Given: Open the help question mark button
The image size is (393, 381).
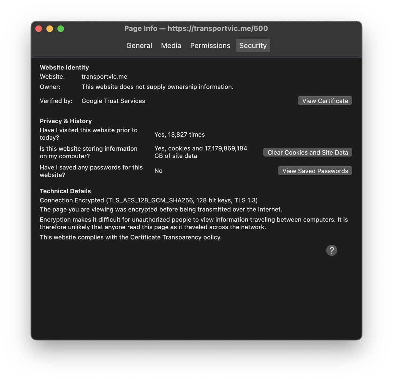Looking at the screenshot, I should [x=331, y=250].
